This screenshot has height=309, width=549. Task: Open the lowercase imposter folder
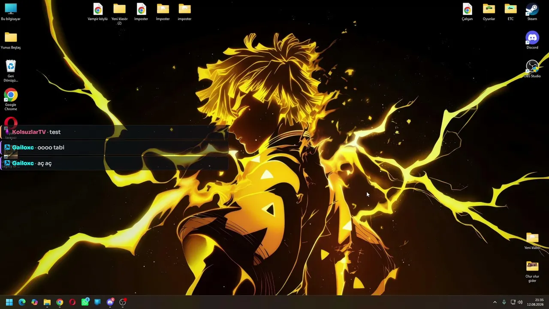[184, 12]
